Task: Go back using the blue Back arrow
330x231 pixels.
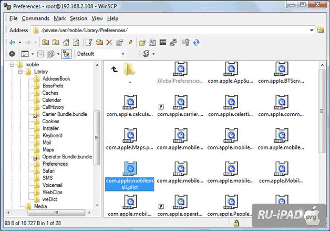Action: pos(12,43)
